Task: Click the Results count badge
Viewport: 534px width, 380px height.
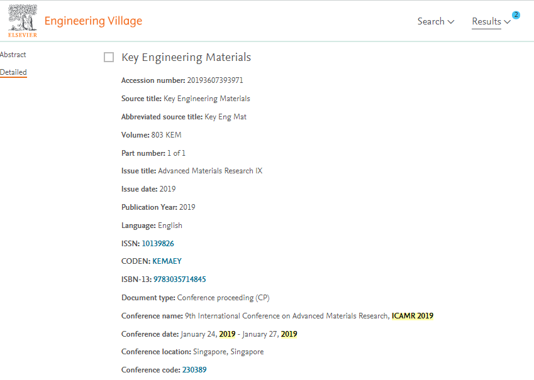Action: coord(516,15)
